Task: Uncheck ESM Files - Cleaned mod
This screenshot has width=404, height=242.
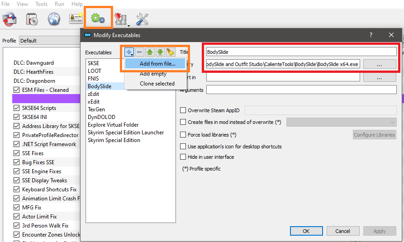Action: [x=16, y=90]
